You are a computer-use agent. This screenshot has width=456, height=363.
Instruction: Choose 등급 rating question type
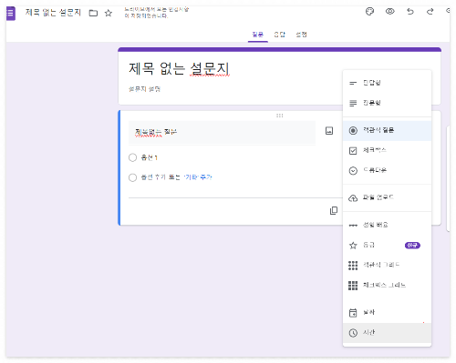coord(387,246)
